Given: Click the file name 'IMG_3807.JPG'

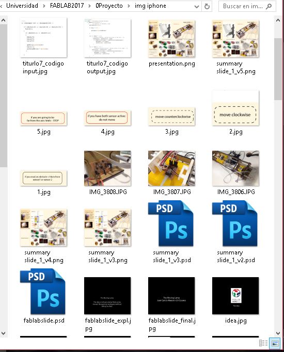Looking at the screenshot, I should point(172,191).
